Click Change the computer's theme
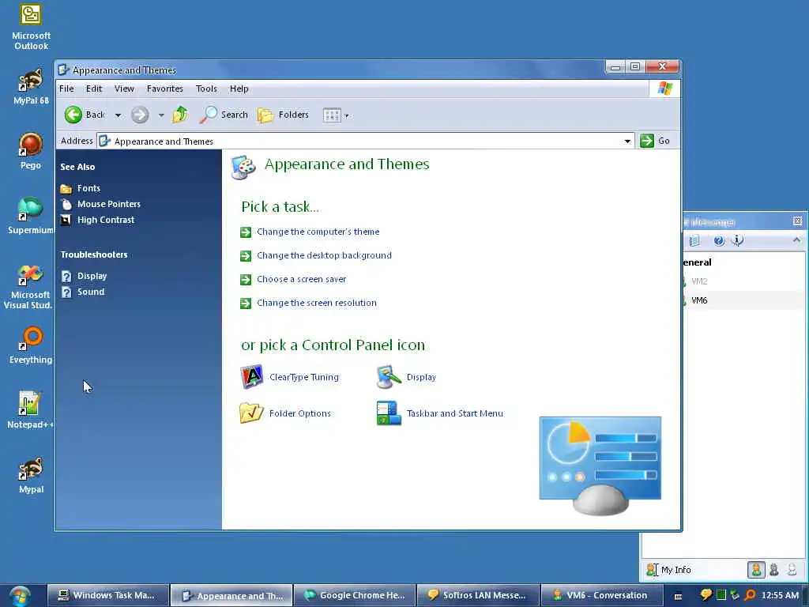The width and height of the screenshot is (809, 607). click(x=318, y=232)
